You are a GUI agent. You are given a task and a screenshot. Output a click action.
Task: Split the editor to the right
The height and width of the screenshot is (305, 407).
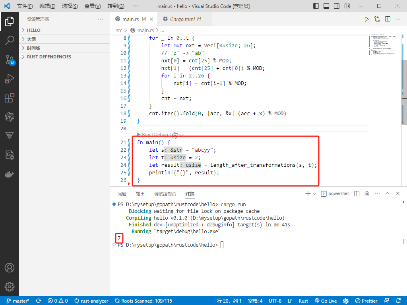(x=388, y=19)
